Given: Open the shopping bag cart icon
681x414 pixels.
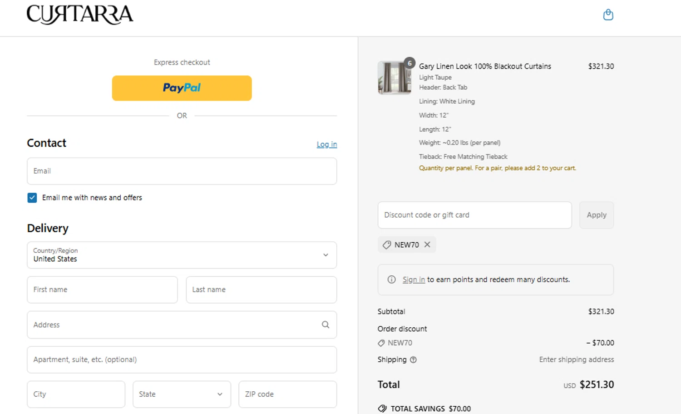Looking at the screenshot, I should click(608, 15).
